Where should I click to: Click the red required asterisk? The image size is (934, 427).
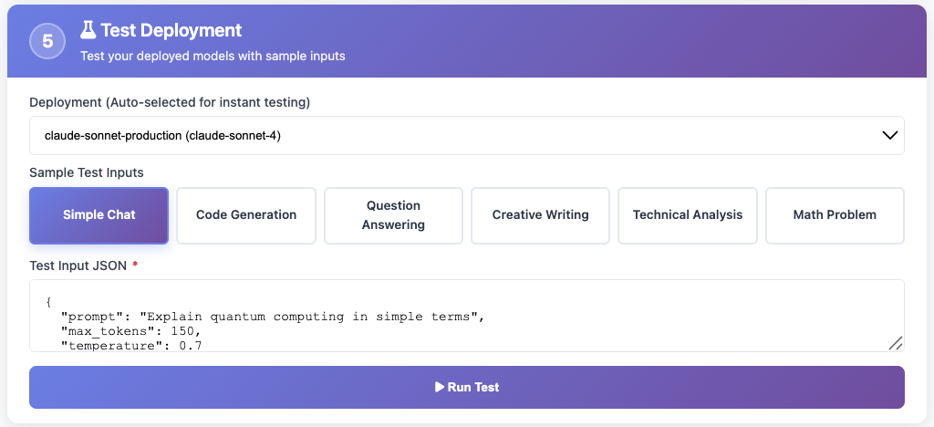pos(135,265)
